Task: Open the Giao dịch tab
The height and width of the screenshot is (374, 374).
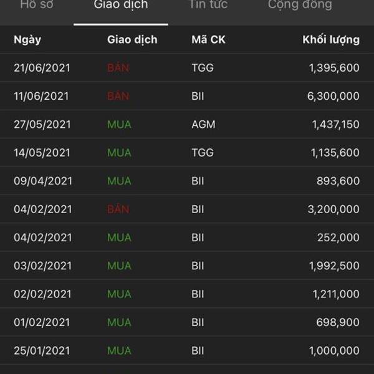Action: (x=121, y=5)
